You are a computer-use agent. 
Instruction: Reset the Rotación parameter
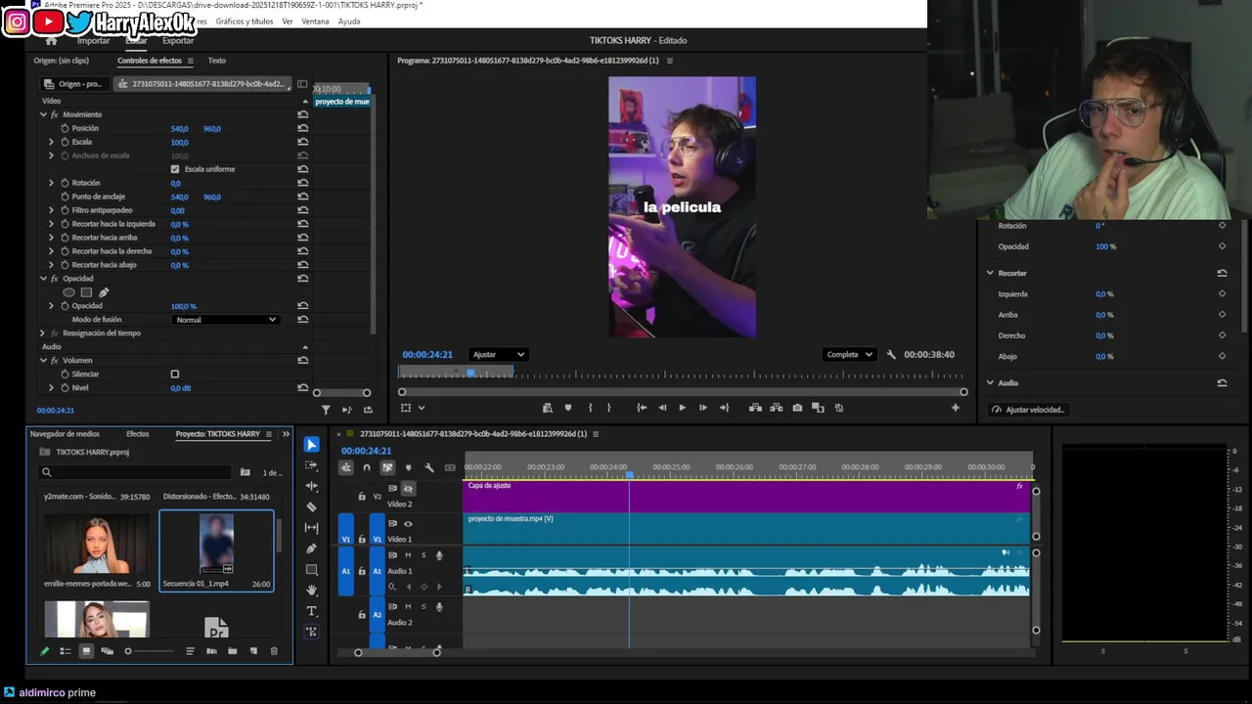pyautogui.click(x=303, y=183)
